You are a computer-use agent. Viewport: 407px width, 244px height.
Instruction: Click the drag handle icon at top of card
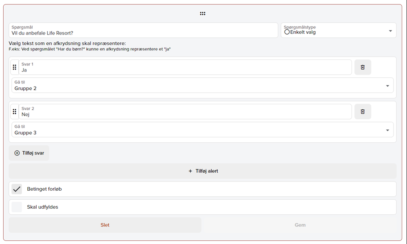click(203, 13)
